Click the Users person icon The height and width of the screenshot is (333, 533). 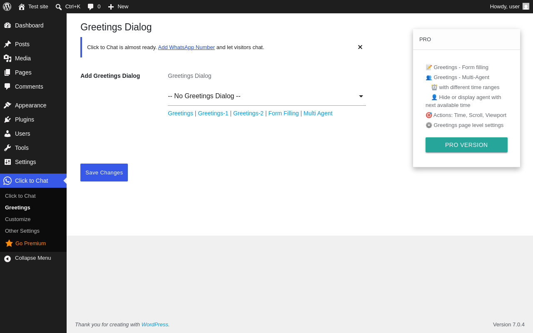coord(7,134)
